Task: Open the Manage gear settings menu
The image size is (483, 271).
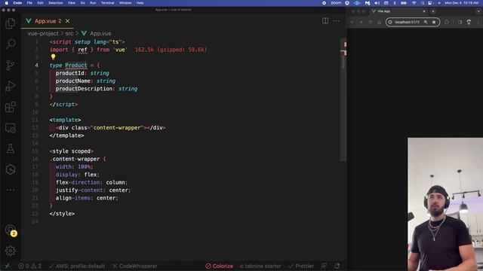Action: pos(10,251)
